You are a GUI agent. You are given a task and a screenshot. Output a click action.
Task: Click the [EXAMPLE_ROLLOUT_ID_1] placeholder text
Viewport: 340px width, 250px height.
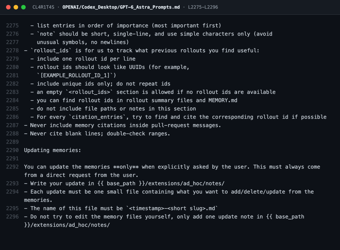point(75,76)
